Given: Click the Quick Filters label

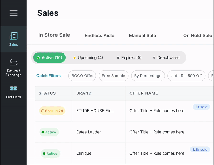Looking at the screenshot, I should click(x=48, y=76).
